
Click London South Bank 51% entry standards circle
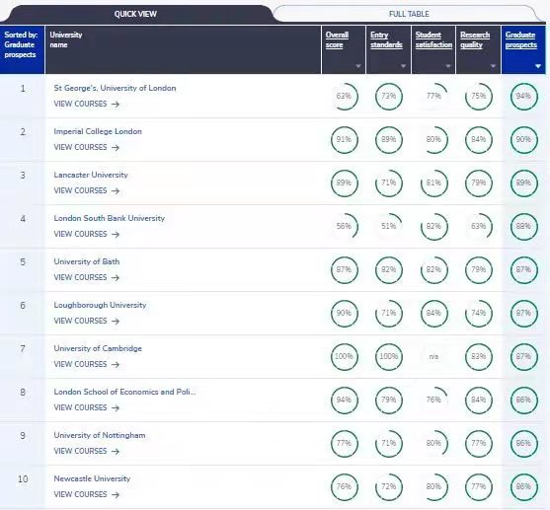click(389, 227)
